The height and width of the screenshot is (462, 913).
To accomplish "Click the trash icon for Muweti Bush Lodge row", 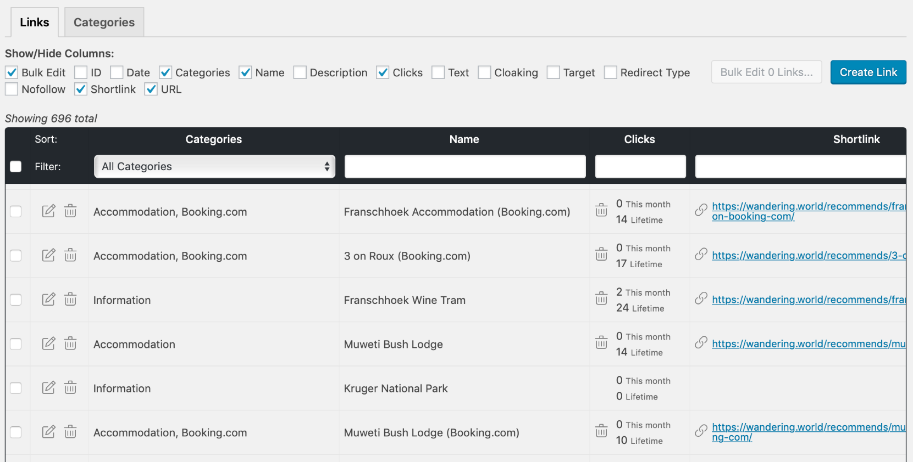I will [70, 343].
